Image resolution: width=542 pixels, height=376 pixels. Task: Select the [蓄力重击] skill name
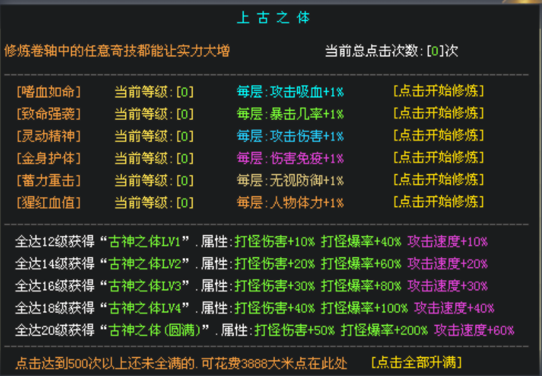pos(49,180)
